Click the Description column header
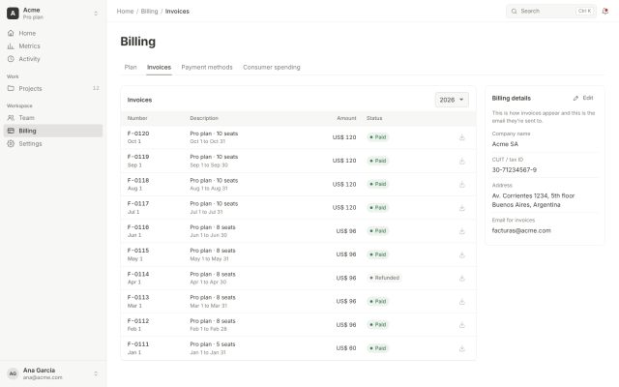The height and width of the screenshot is (387, 619). click(x=204, y=118)
